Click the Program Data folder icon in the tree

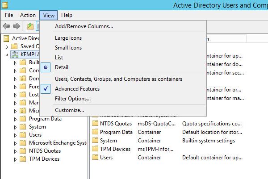click(23, 119)
